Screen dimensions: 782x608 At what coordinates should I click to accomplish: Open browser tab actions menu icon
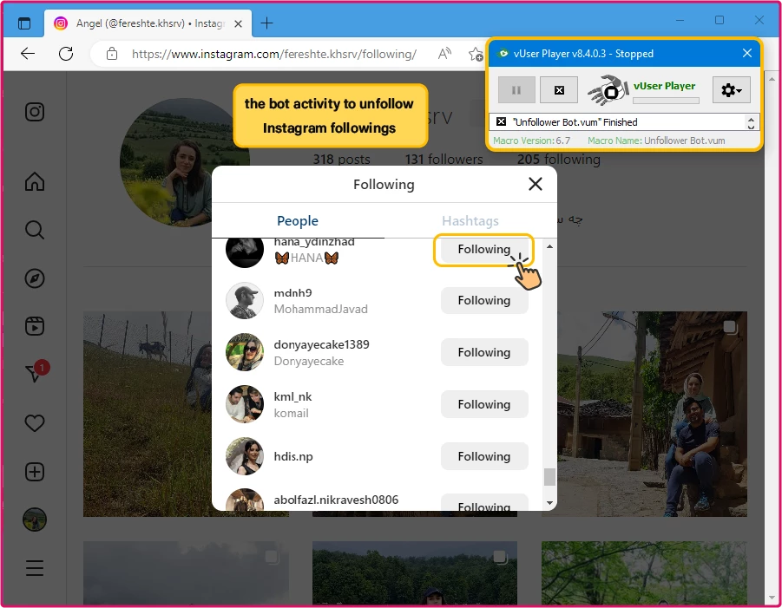point(24,23)
